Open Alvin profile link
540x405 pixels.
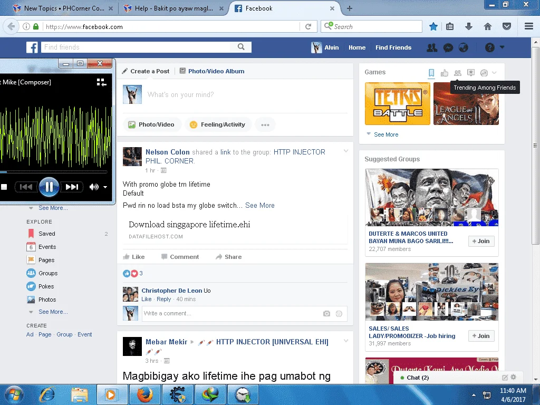pos(325,47)
